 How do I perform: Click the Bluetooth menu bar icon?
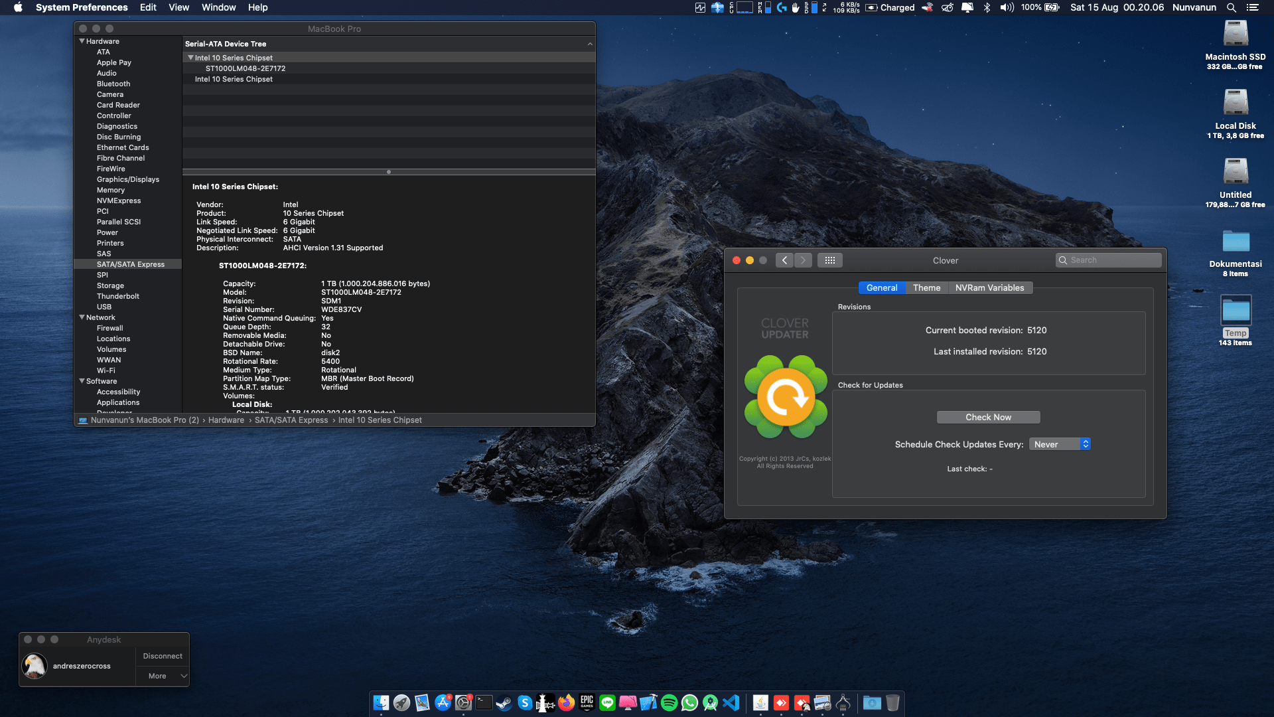[987, 7]
